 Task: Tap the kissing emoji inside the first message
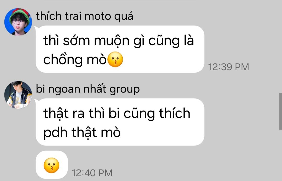[x=115, y=59]
